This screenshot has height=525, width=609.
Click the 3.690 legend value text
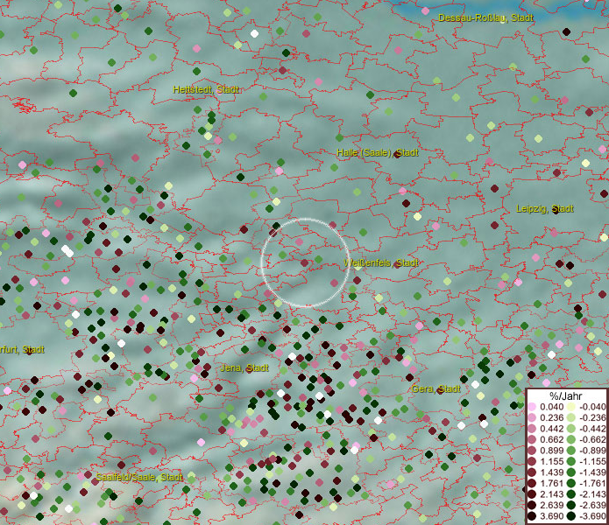pyautogui.click(x=551, y=516)
